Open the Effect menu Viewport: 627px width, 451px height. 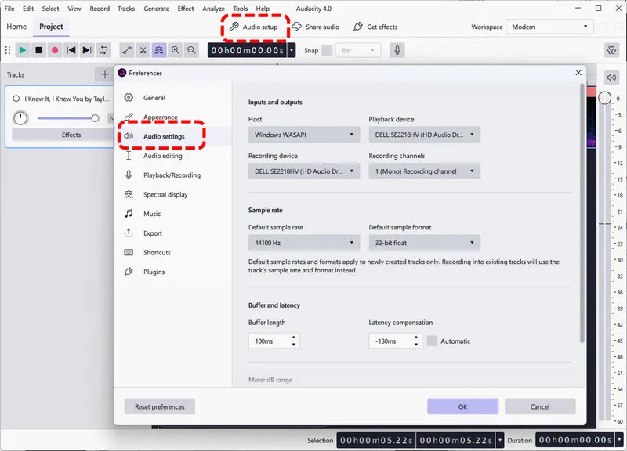tap(186, 9)
